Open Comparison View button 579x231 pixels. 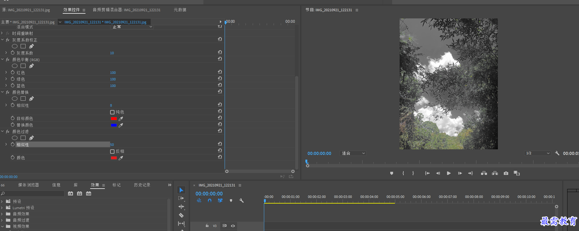click(x=517, y=173)
